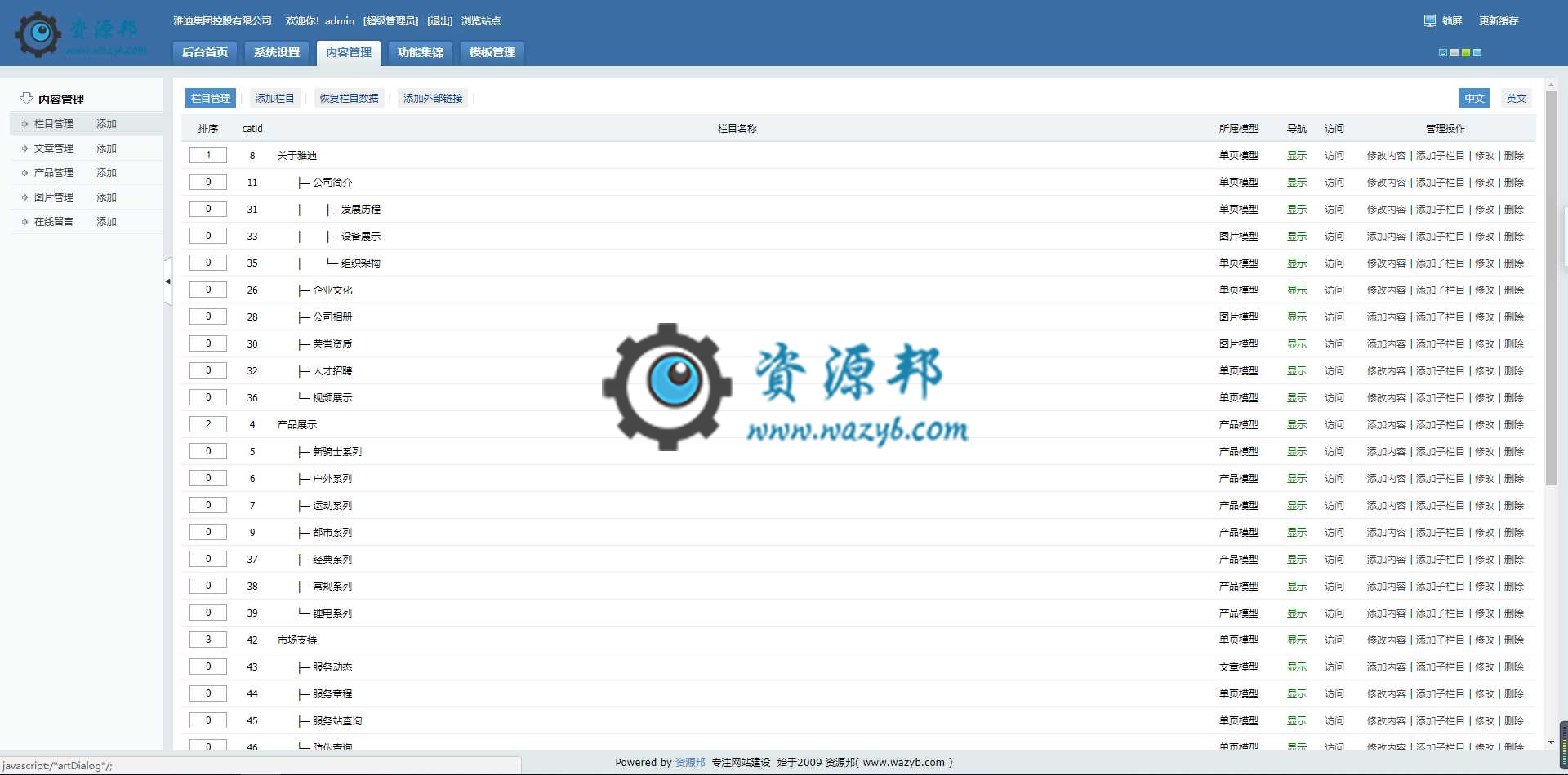Select the 栏目管理 sub-tab button
The width and height of the screenshot is (1568, 775).
pos(211,98)
